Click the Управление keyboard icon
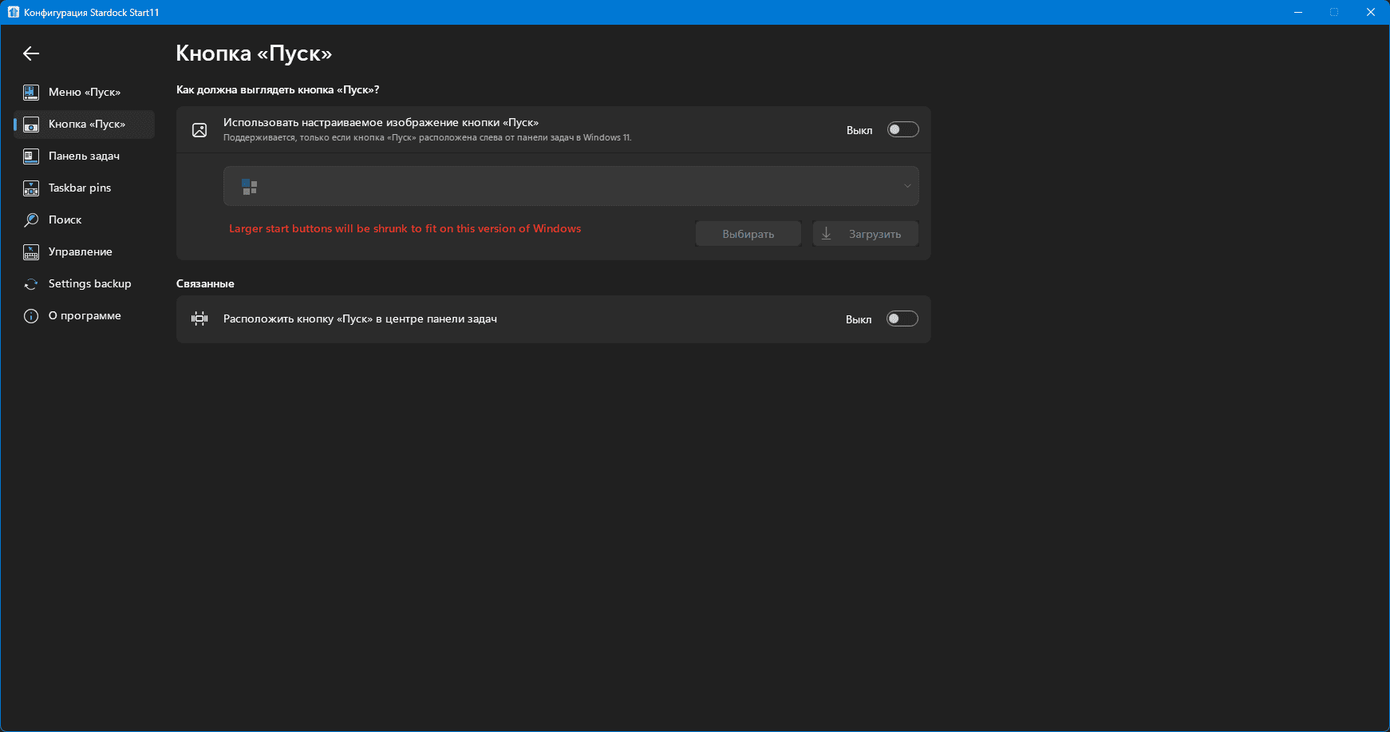The height and width of the screenshot is (732, 1390). coord(31,252)
